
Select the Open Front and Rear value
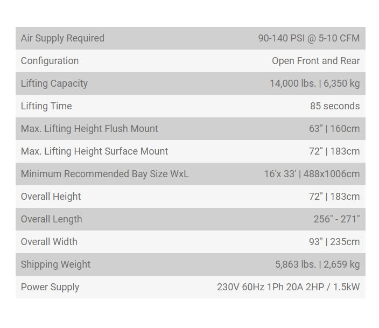[x=315, y=61]
